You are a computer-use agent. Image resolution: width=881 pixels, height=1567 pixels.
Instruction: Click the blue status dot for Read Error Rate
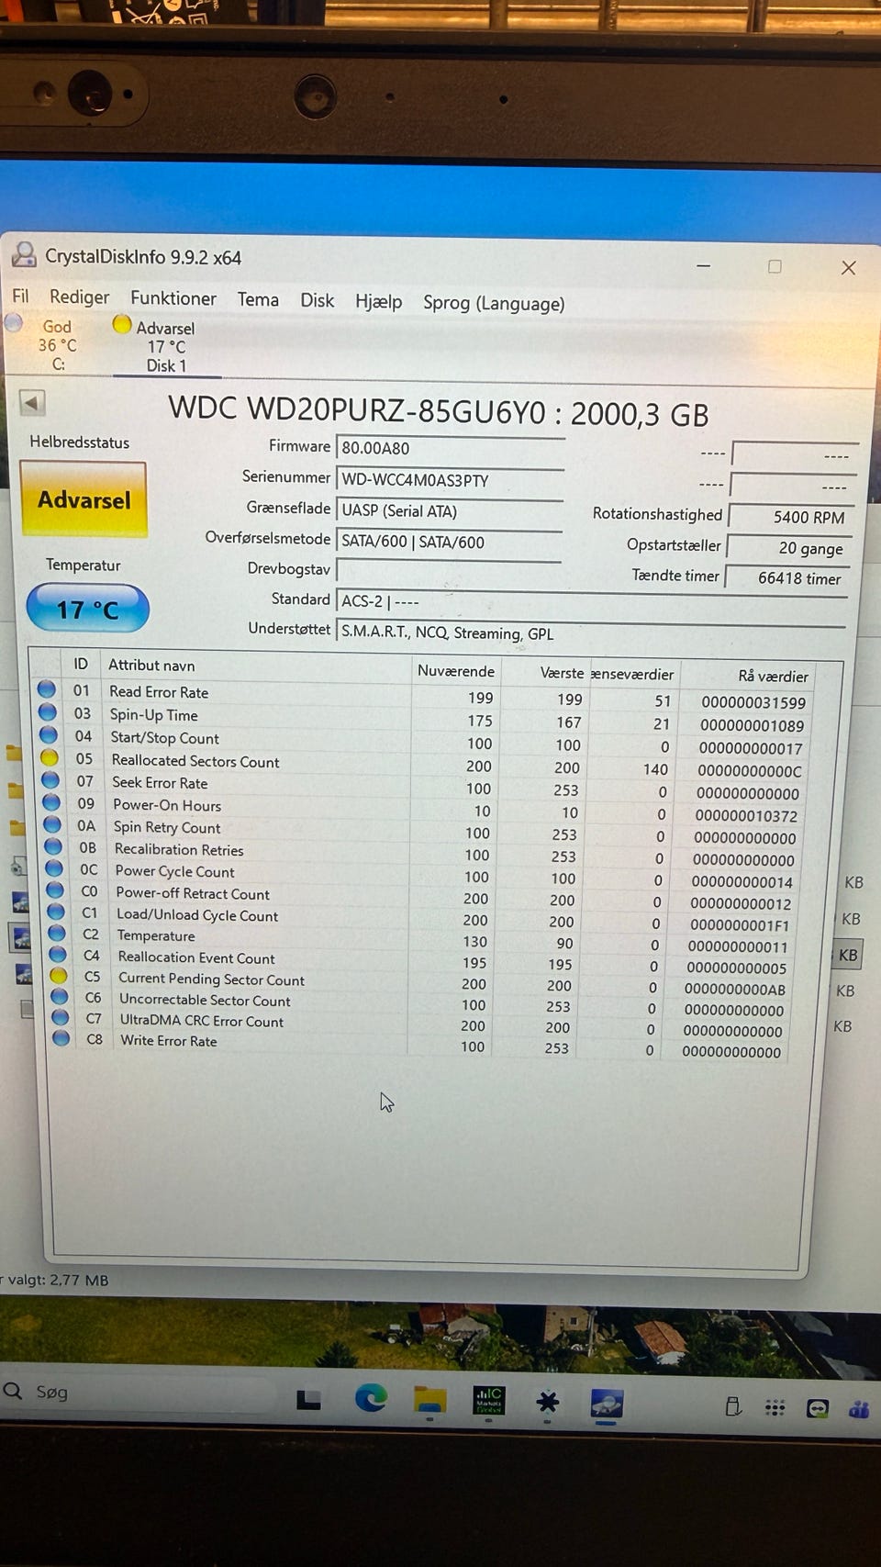pyautogui.click(x=46, y=688)
